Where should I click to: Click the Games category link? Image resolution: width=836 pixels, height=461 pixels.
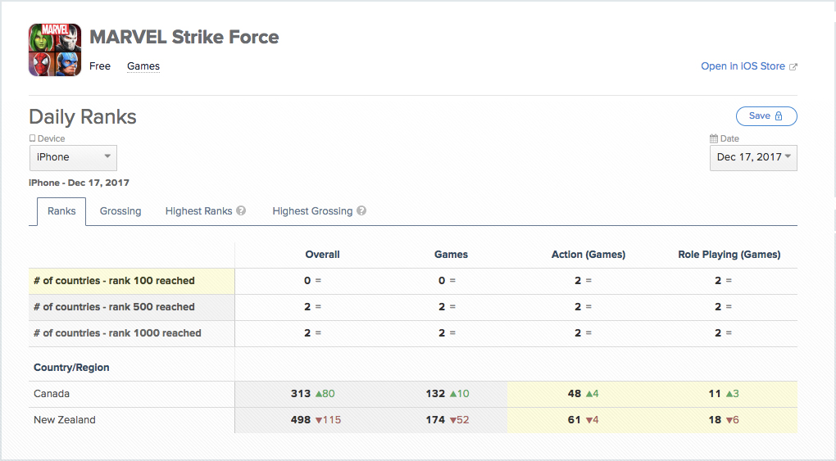[143, 66]
